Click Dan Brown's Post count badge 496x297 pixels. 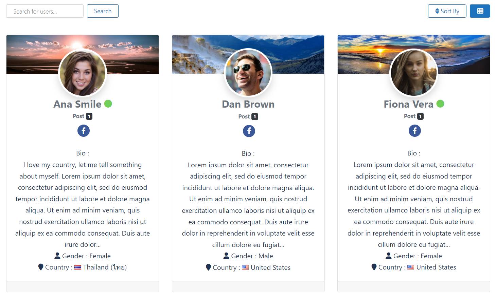255,117
